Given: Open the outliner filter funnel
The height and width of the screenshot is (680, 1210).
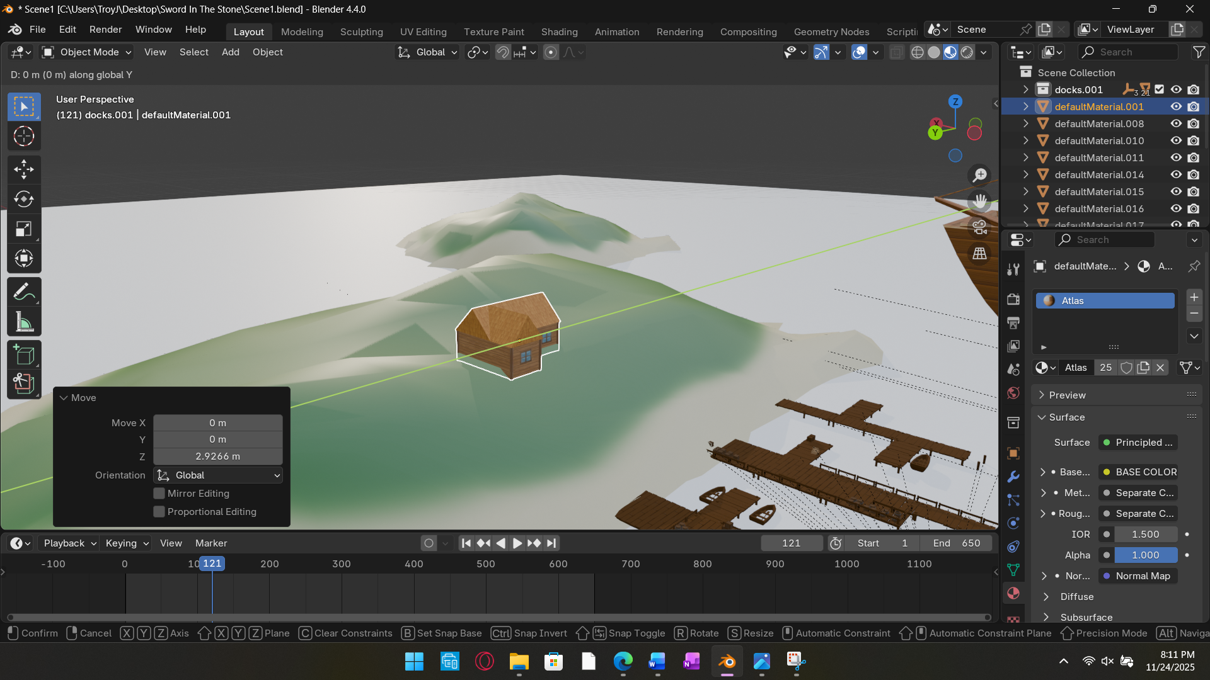Looking at the screenshot, I should click(1199, 52).
